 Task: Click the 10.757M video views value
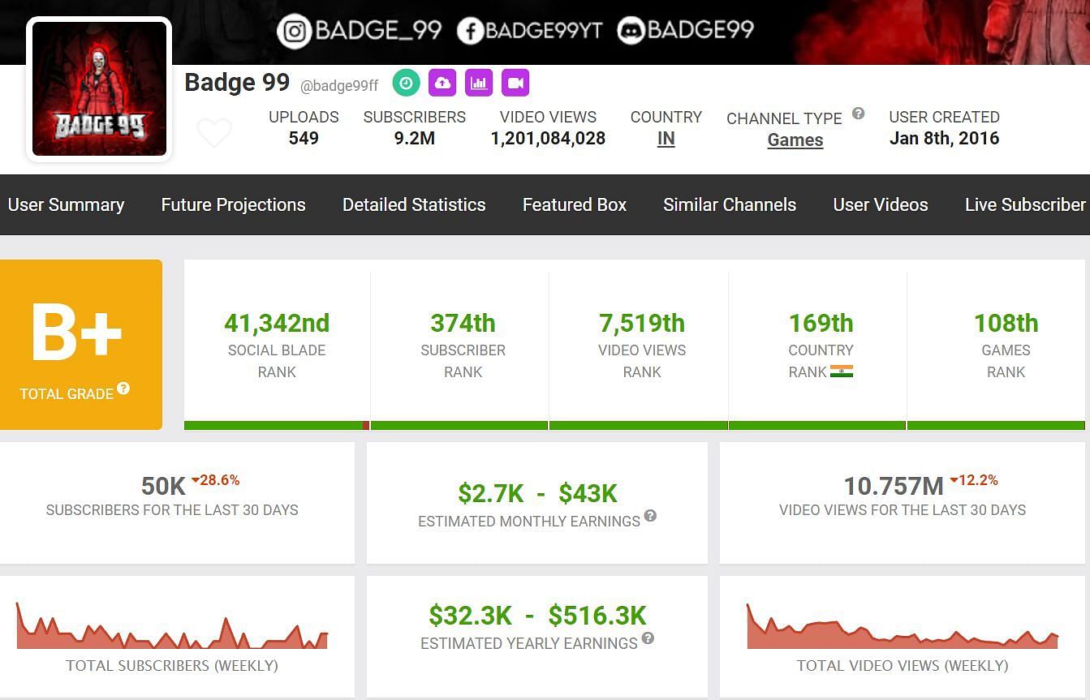(x=894, y=487)
